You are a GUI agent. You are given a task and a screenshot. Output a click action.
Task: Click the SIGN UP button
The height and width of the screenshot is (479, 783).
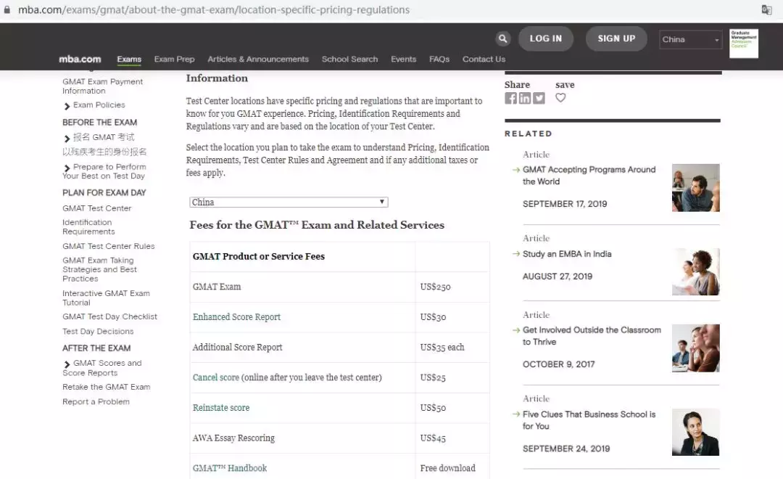(616, 38)
